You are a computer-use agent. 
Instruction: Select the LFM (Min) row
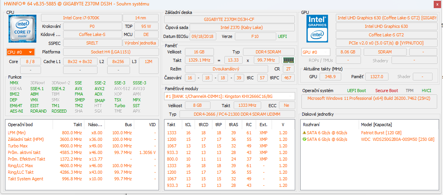coord(82,133)
